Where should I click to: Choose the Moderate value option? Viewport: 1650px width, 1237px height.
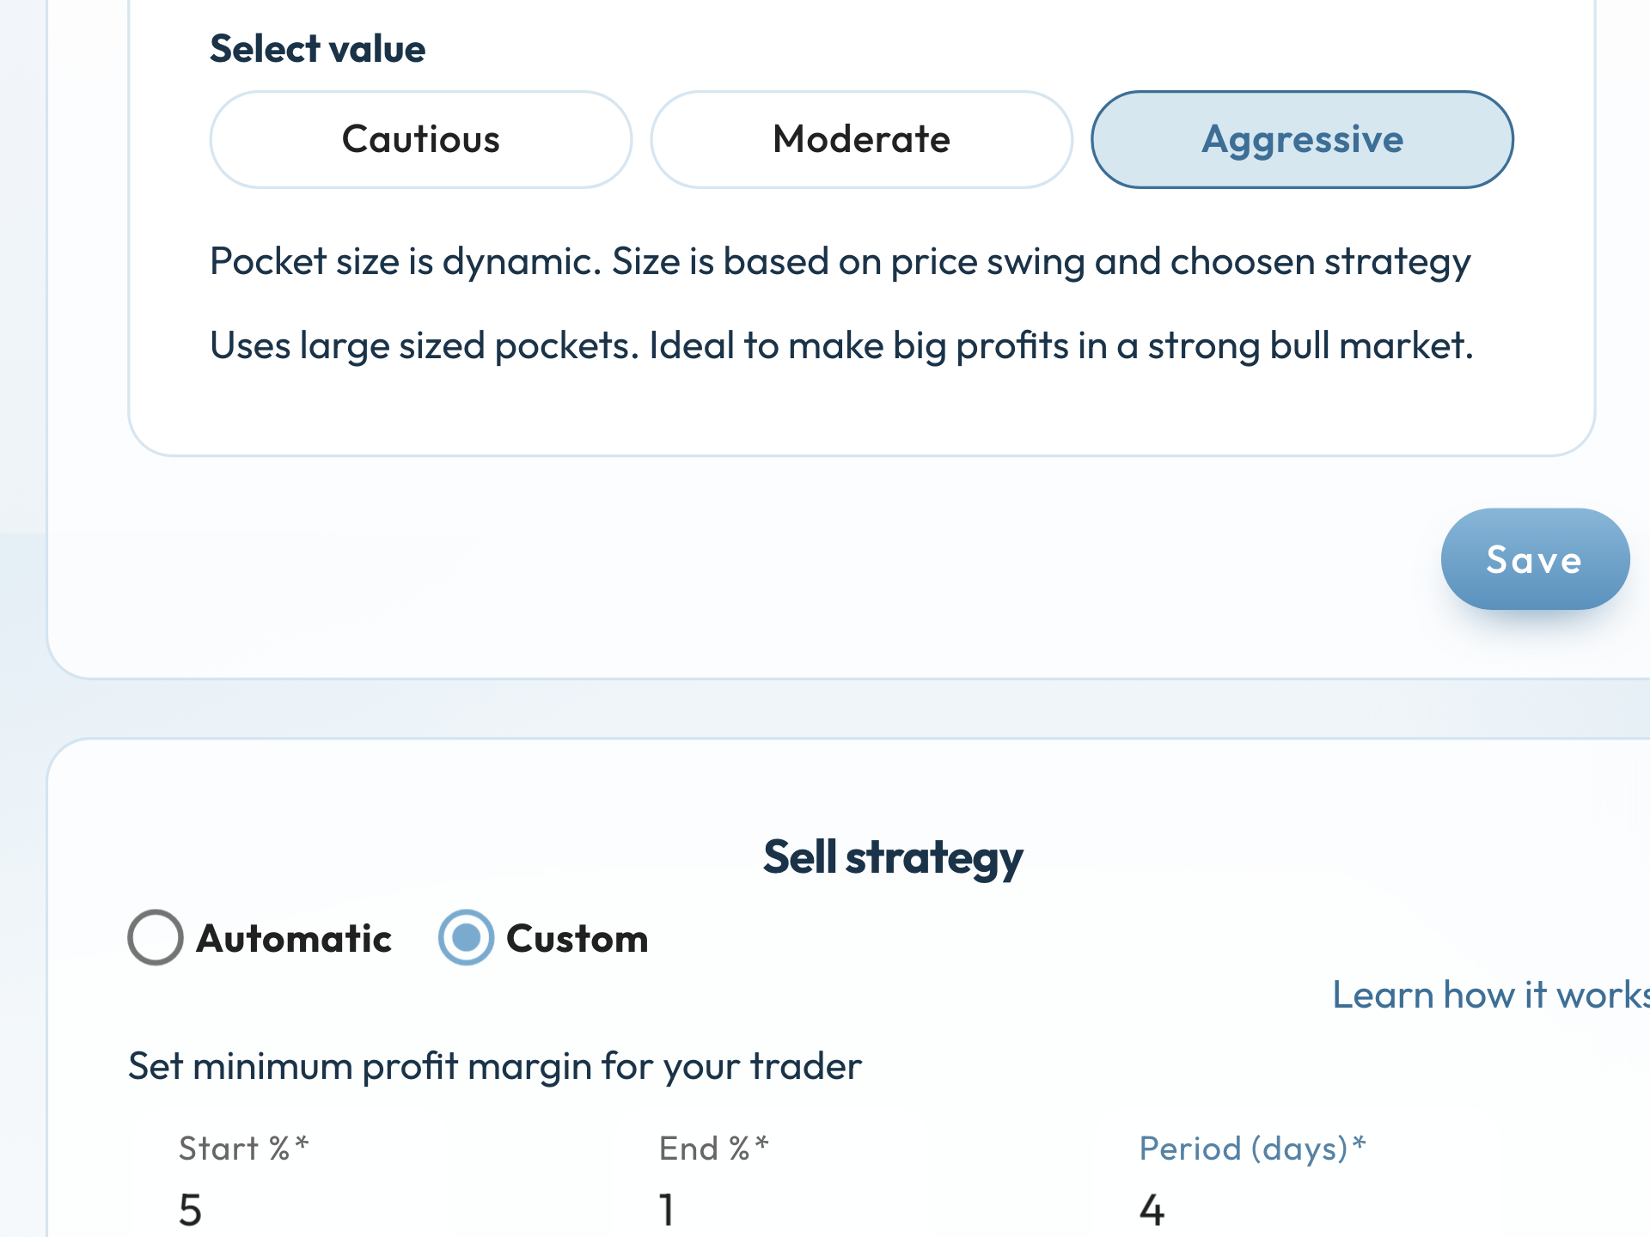pyautogui.click(x=861, y=139)
